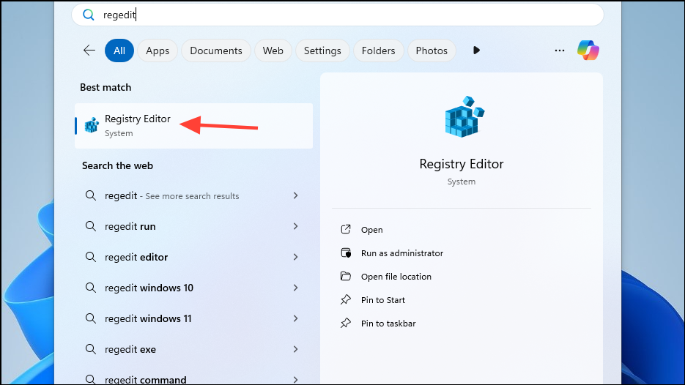
Task: Click the play arrow for more filters
Action: point(477,51)
